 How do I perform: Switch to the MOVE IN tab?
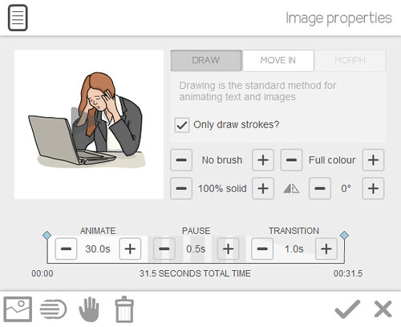pos(278,60)
